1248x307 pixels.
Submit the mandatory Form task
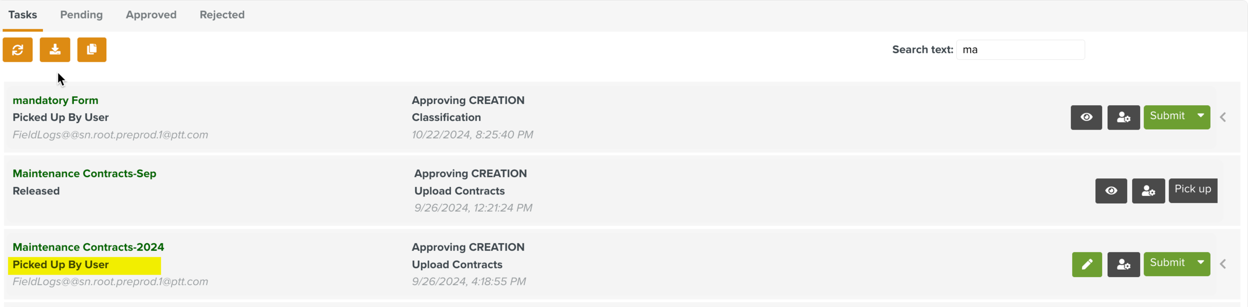click(1167, 117)
